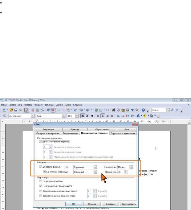
Task: Open the Положение Перед dropdown
Action: pos(131,167)
